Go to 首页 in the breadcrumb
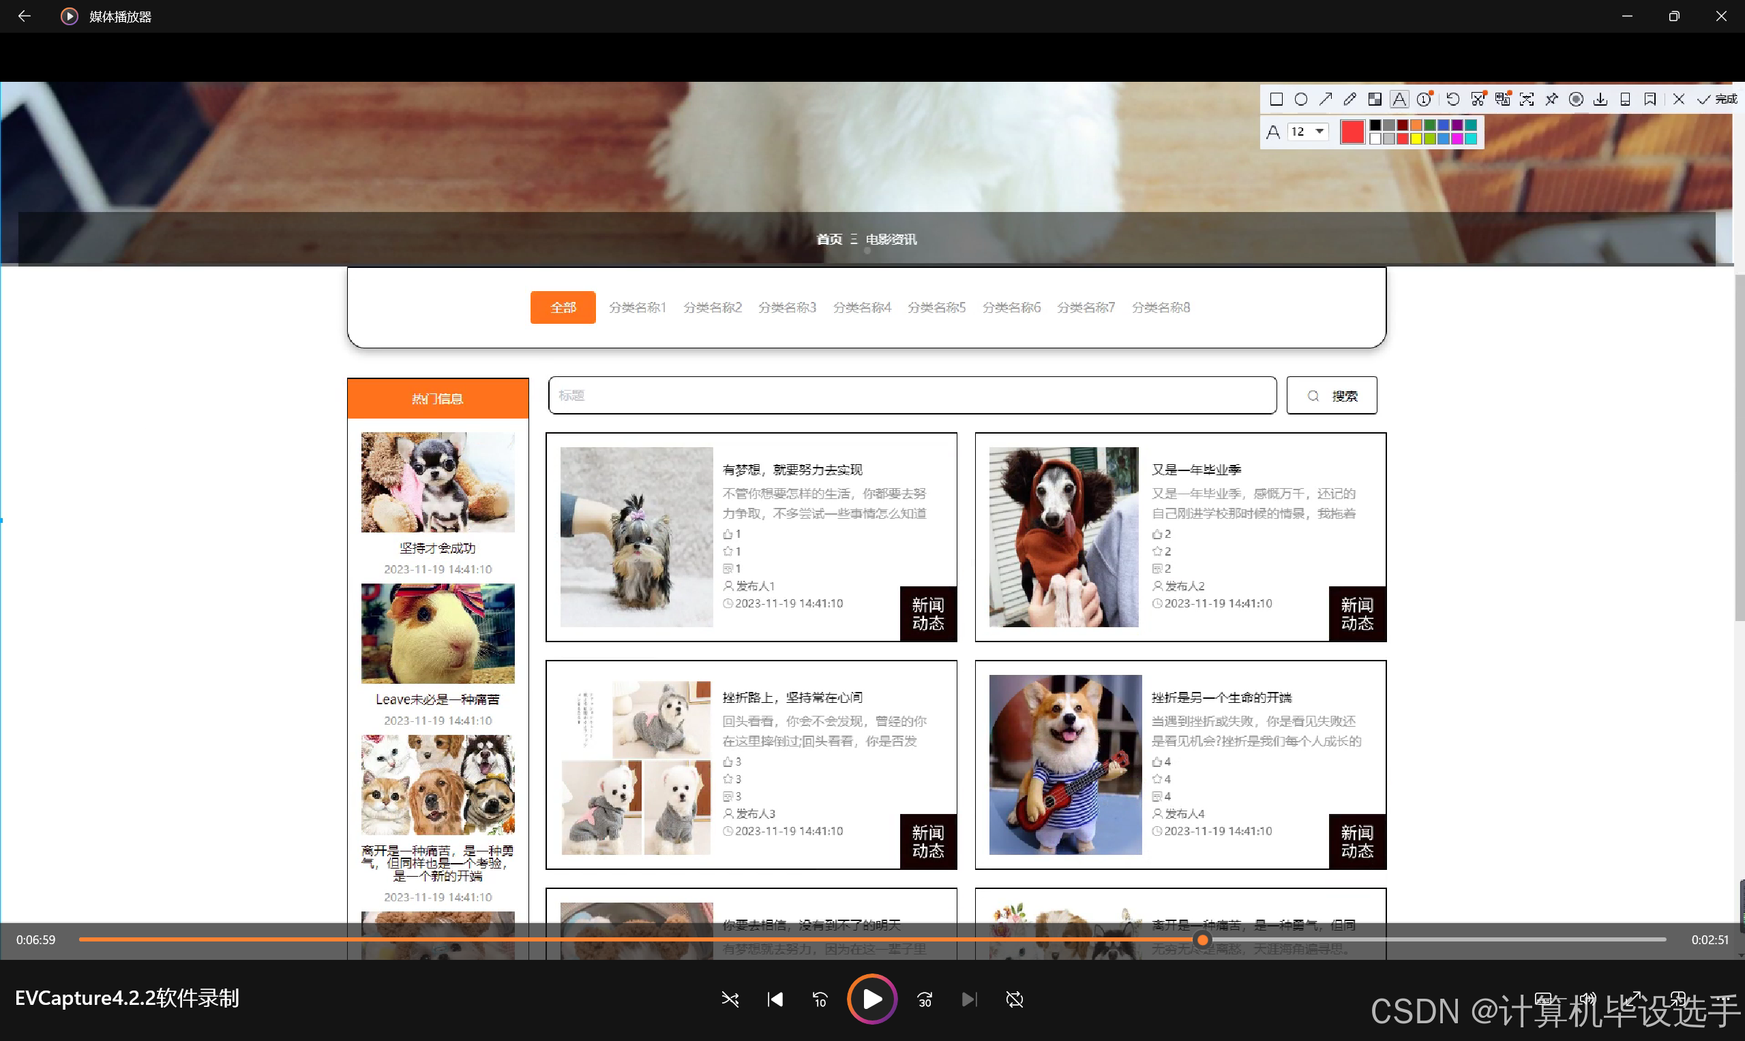 (829, 239)
